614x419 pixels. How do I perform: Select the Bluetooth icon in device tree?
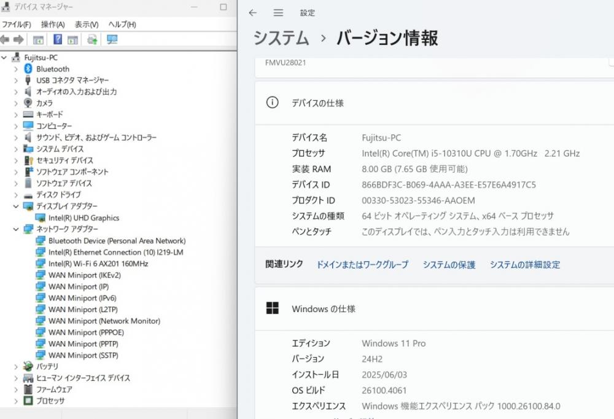(28, 69)
